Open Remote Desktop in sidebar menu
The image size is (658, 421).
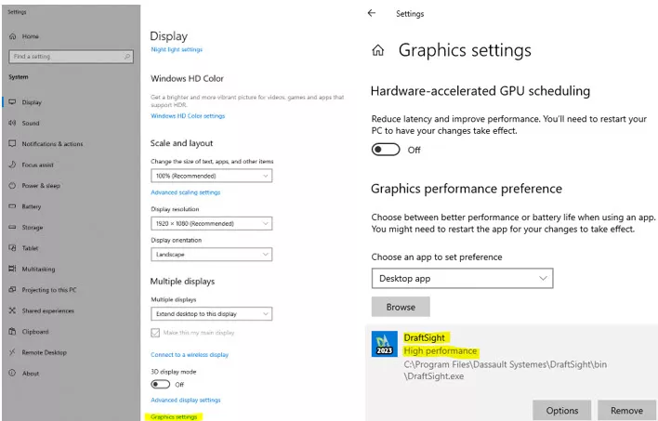44,352
